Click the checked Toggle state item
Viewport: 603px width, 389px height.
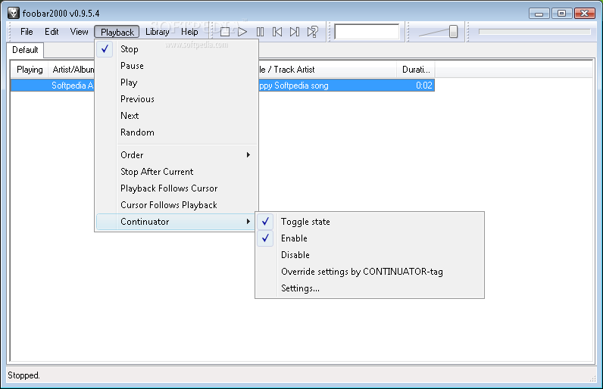[370, 222]
